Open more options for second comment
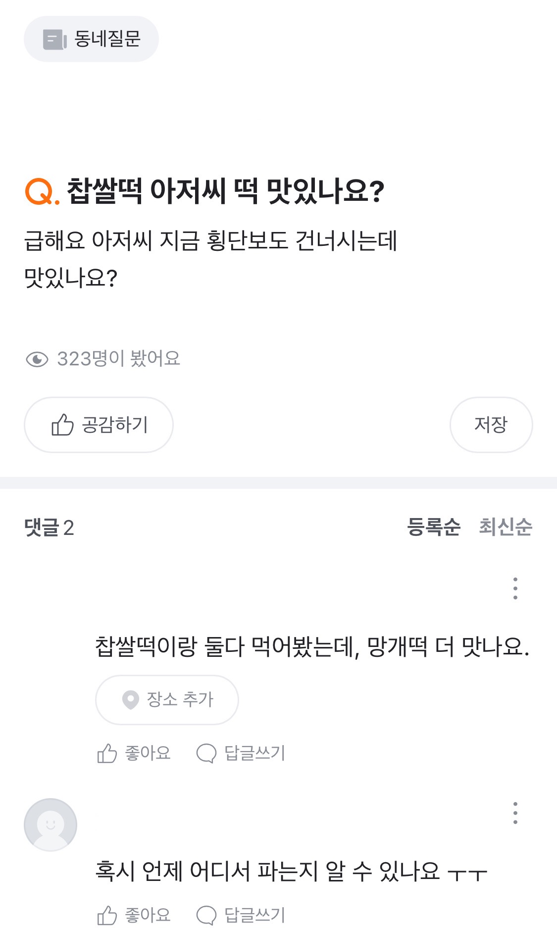Viewport: 557px width, 933px height. click(515, 813)
